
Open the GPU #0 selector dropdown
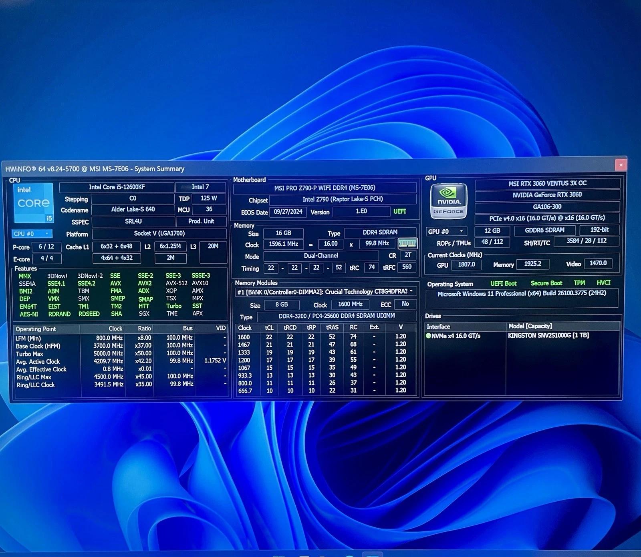click(x=446, y=231)
